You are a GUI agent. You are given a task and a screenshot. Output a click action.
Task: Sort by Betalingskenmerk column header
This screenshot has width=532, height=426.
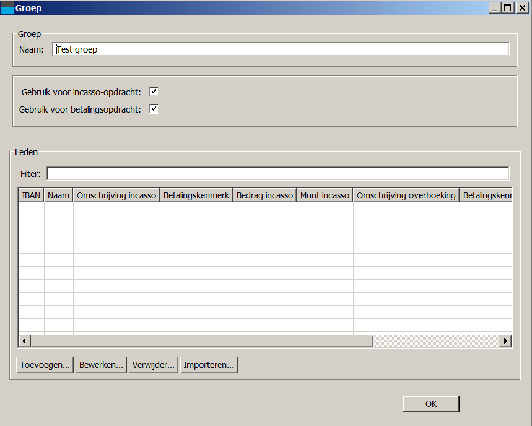click(x=196, y=195)
